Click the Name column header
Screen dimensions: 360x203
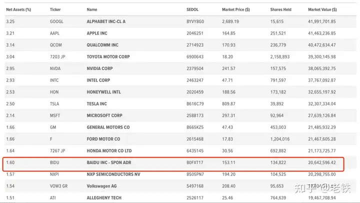92,9
